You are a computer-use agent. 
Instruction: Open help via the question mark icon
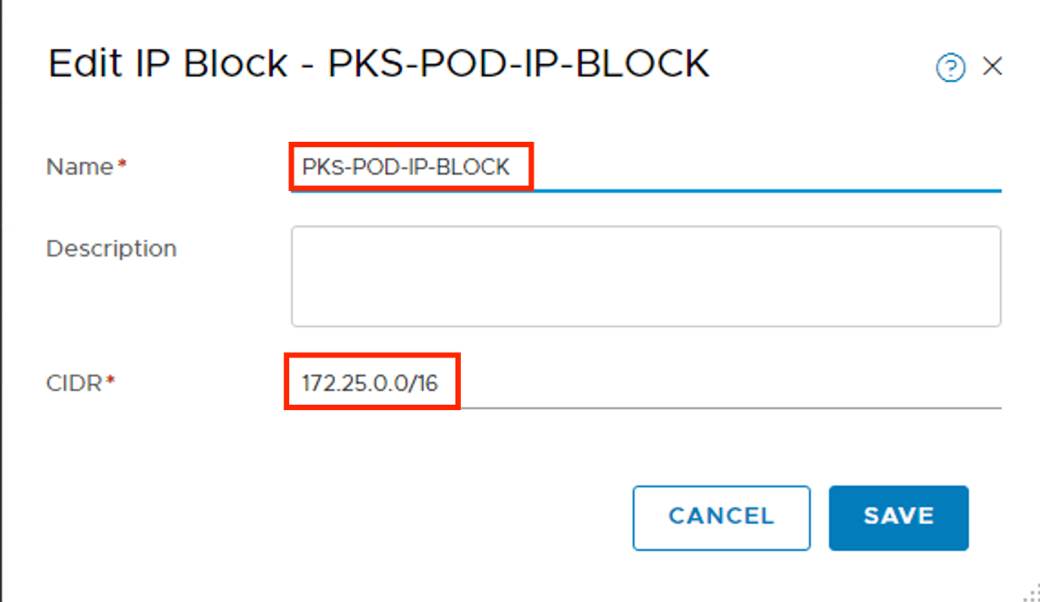point(950,67)
